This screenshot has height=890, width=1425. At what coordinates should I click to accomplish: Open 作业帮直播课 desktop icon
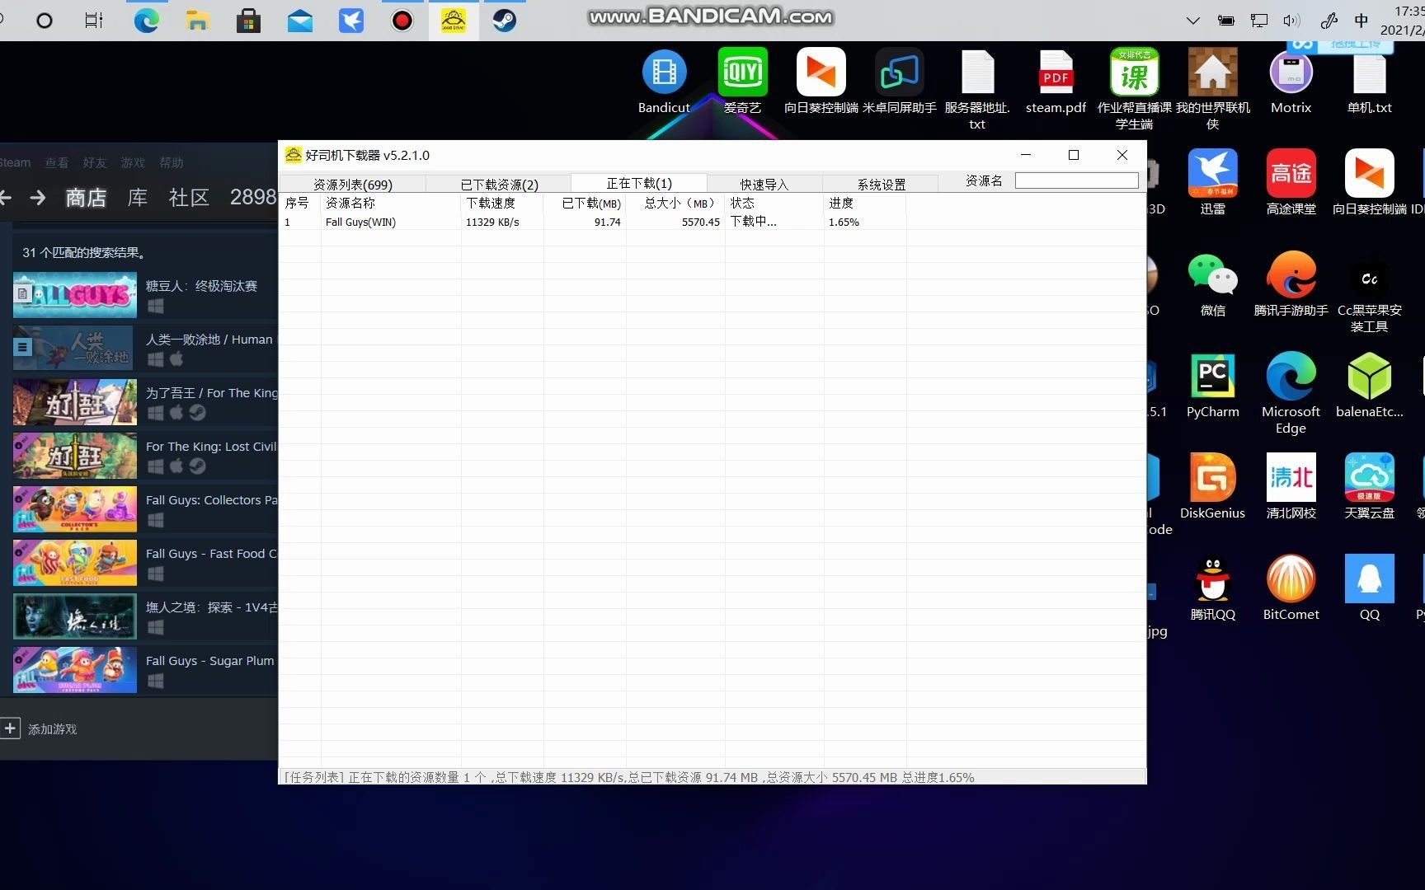(x=1134, y=89)
